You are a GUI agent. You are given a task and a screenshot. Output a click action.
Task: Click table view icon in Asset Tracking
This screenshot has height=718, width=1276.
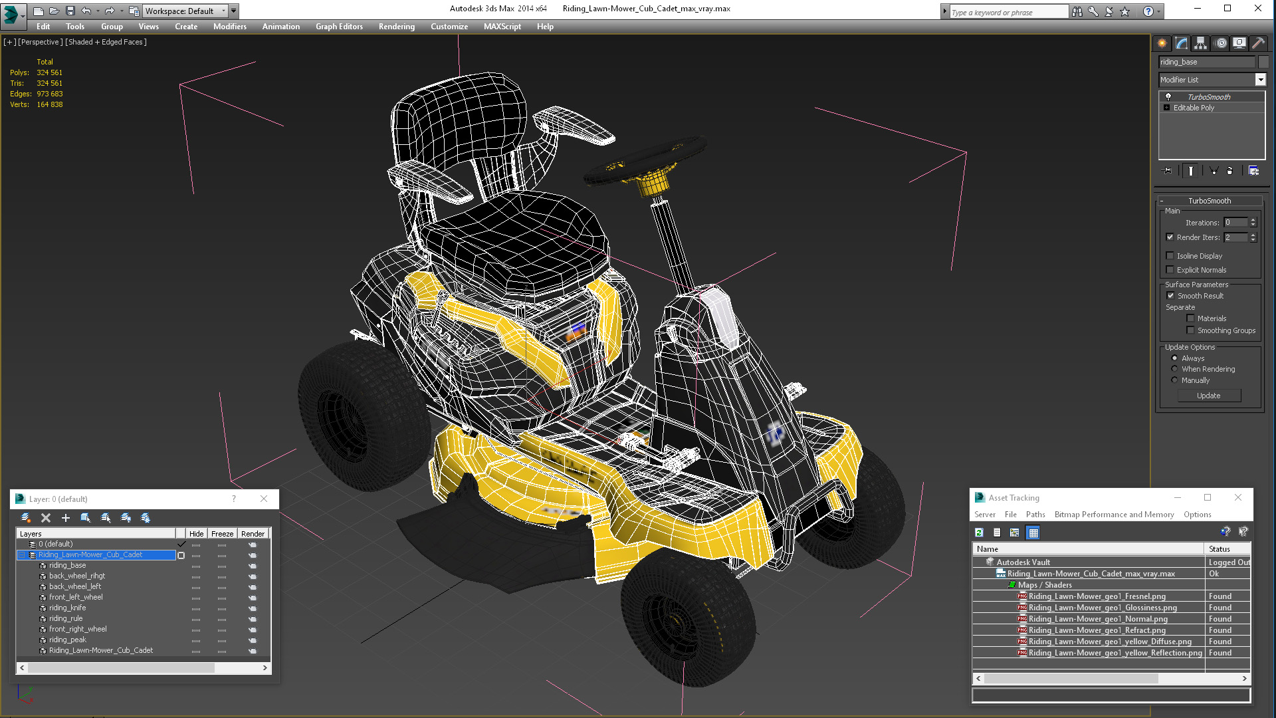pyautogui.click(x=1033, y=533)
